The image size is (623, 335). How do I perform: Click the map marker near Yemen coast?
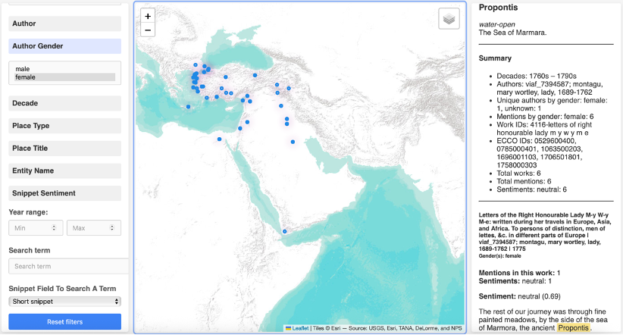pyautogui.click(x=284, y=231)
